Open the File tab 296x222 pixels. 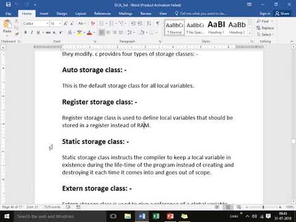[x=9, y=14]
